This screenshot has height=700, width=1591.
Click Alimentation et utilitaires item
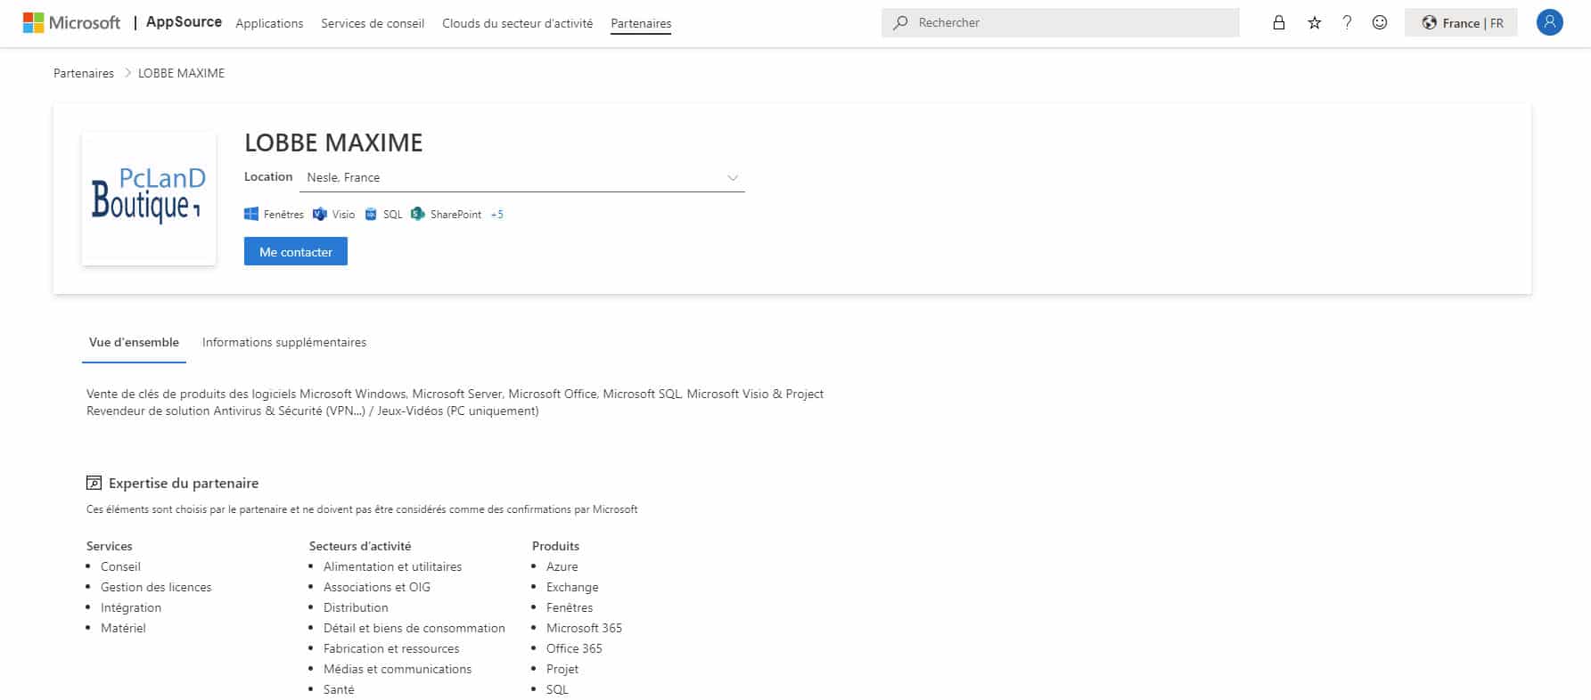click(x=392, y=566)
